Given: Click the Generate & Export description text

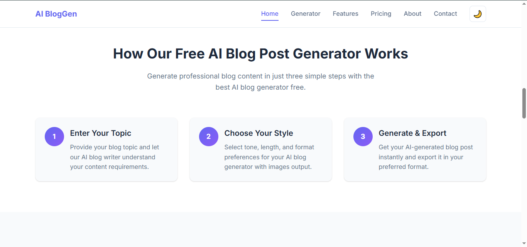Looking at the screenshot, I should pyautogui.click(x=426, y=157).
